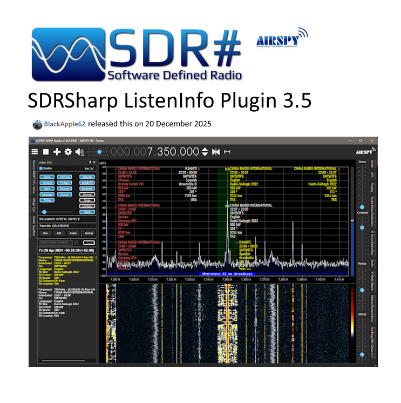Viewport: 401px width, 403px height.
Task: Open the Display tab on right edge
Action: click(x=372, y=187)
